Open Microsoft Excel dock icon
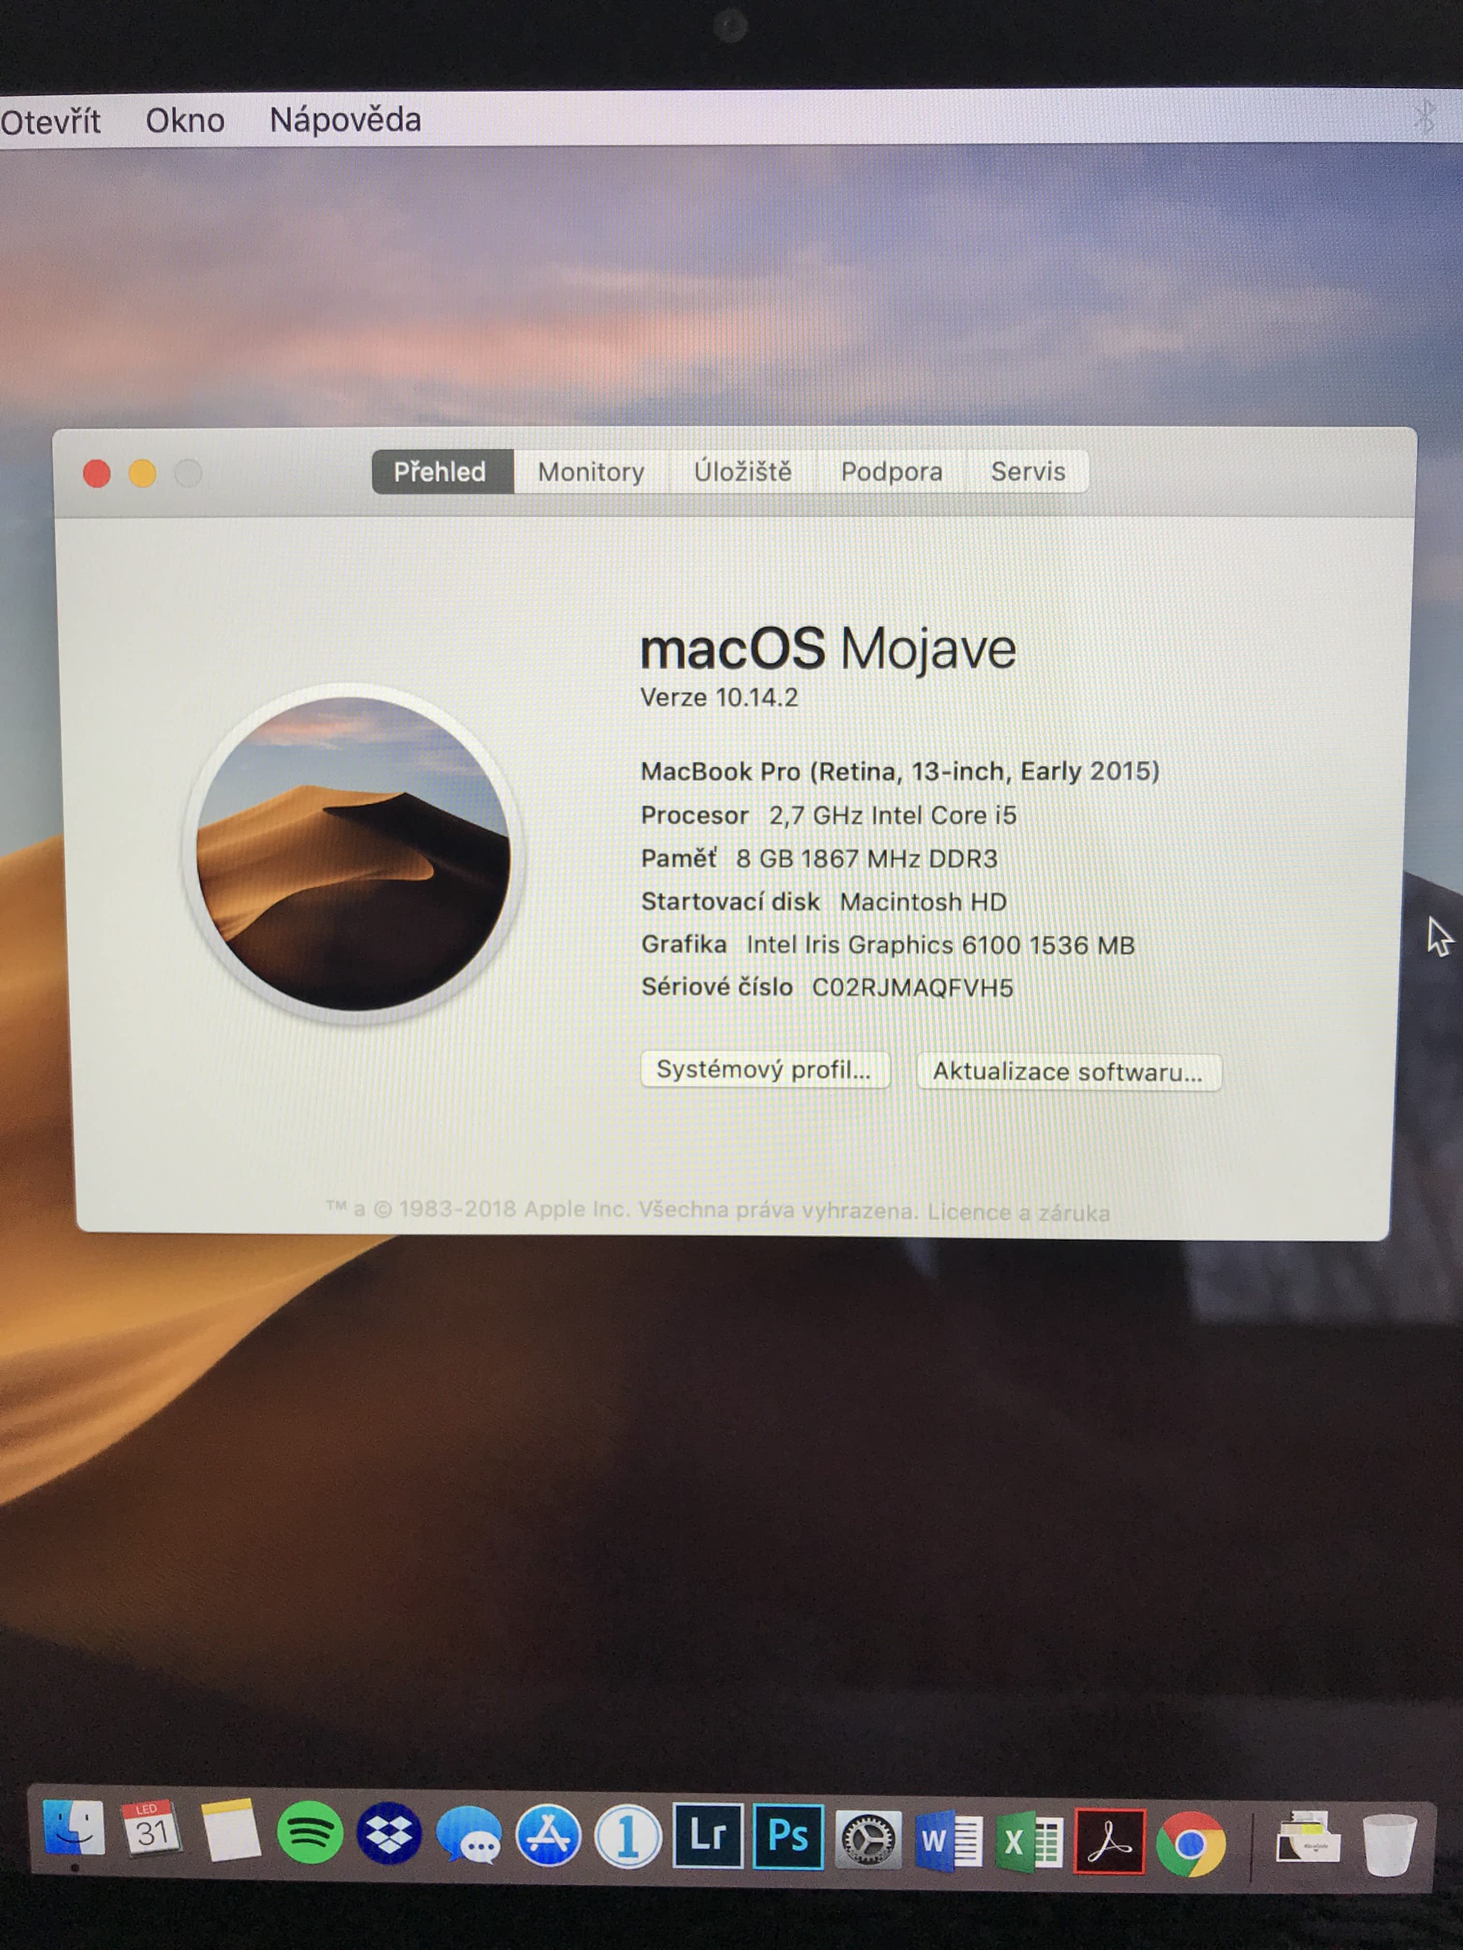 coord(1029,1842)
